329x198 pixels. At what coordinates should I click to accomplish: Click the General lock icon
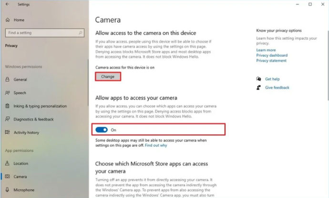[8, 80]
